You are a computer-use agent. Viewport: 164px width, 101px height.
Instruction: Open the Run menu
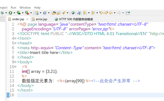coord(14,8)
